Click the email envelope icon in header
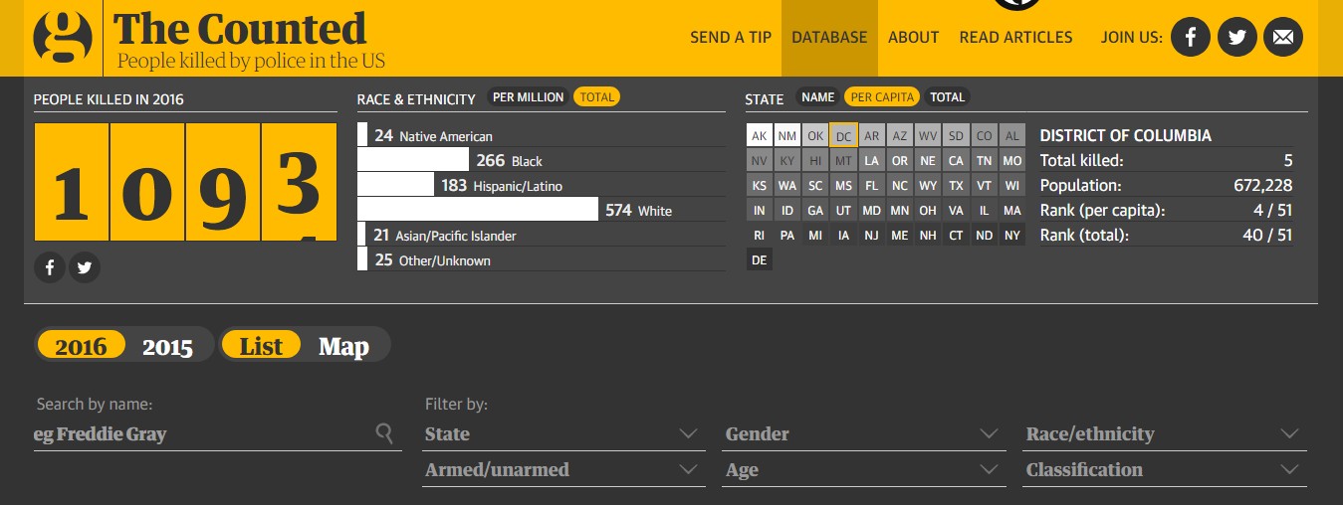Image resolution: width=1343 pixels, height=505 pixels. (1283, 37)
